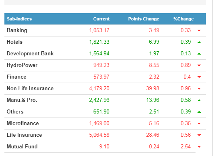Viewport: 216px width, 156px height.
Task: Click green up arrow beside Development Bank
Action: point(199,54)
